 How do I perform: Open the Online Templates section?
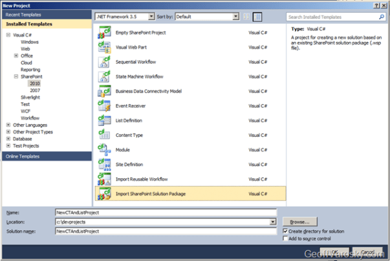[45, 156]
